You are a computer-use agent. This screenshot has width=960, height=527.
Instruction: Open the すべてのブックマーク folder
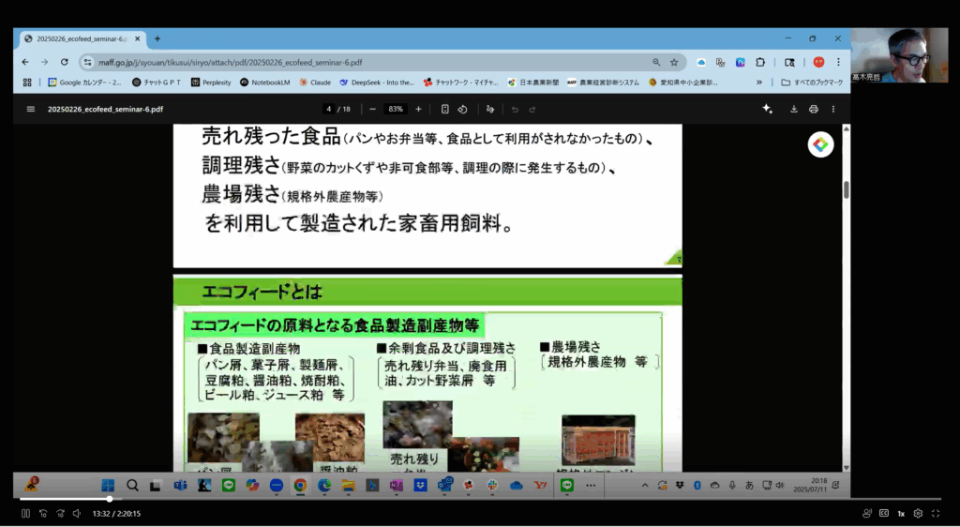pos(813,82)
